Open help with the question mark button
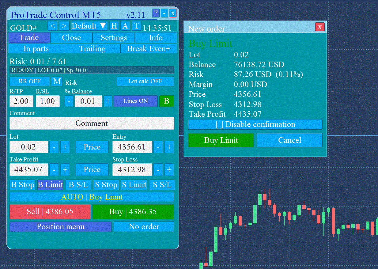 tap(156, 13)
